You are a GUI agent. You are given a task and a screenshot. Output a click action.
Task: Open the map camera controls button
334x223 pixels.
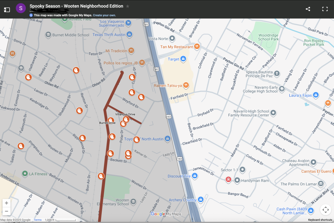coord(326,210)
